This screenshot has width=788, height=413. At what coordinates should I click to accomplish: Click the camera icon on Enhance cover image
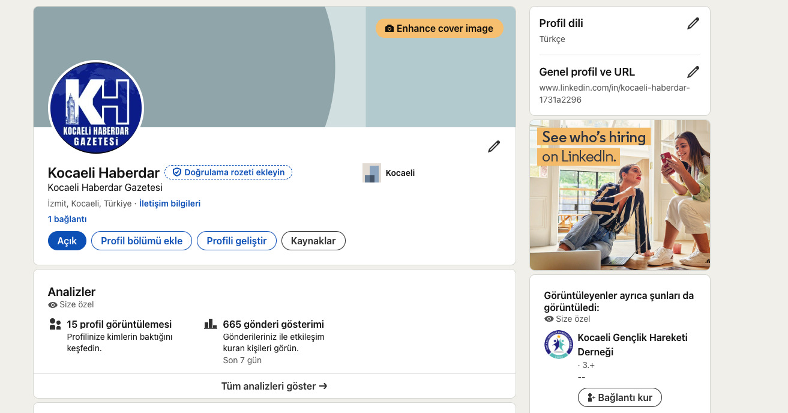click(x=390, y=28)
